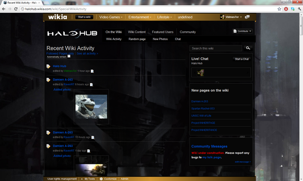303x181 pixels.
Task: View the diff icon after '1 hour ago'
Action: pos(92,71)
